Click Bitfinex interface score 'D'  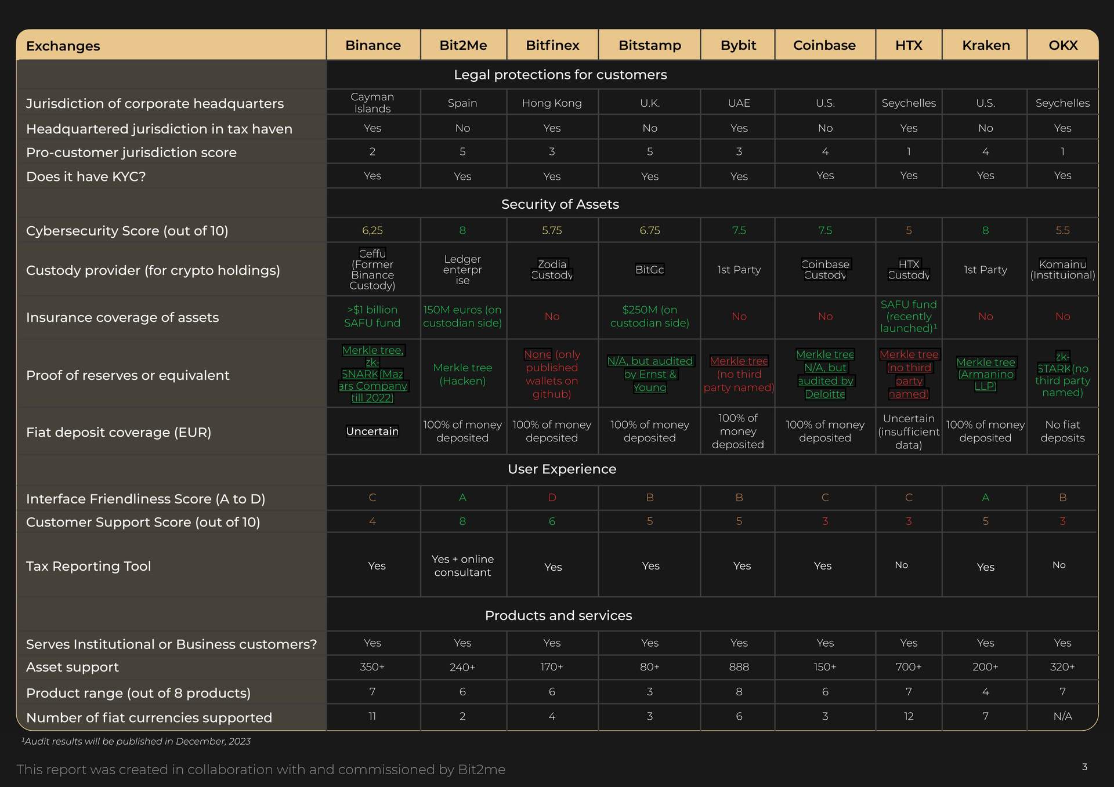point(552,498)
